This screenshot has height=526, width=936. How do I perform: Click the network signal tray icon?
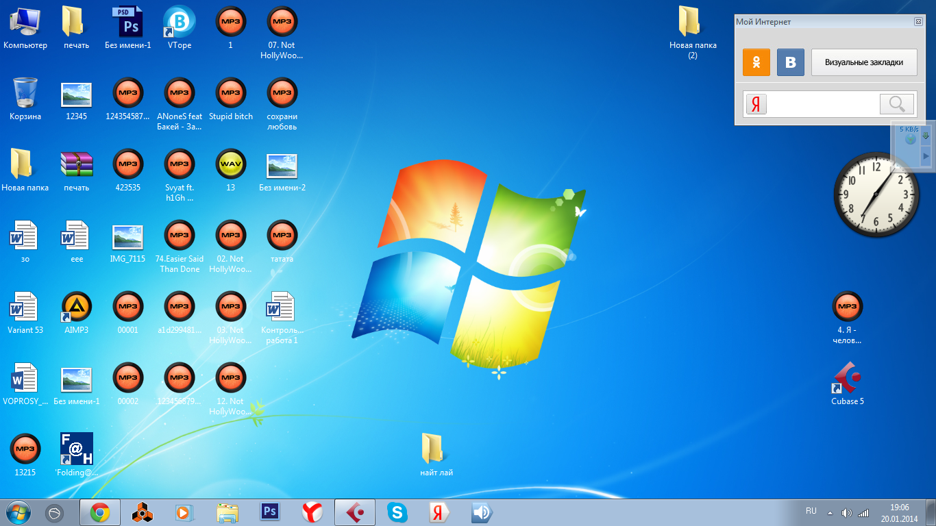[863, 512]
